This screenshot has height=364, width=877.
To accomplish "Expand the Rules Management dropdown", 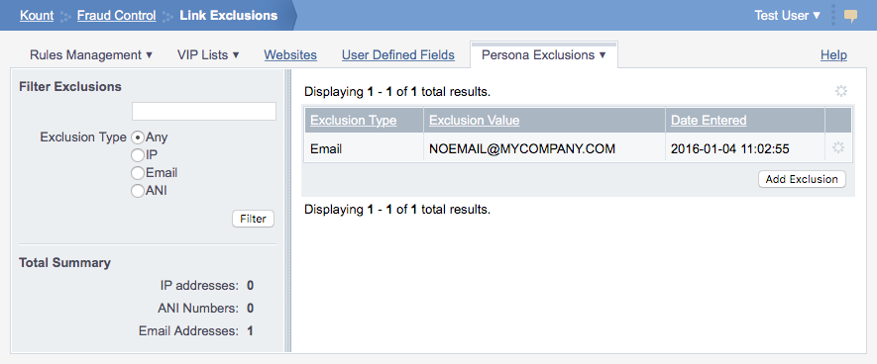I will (91, 55).
